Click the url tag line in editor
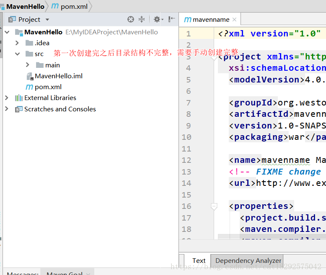The width and height of the screenshot is (326, 275). 277,183
